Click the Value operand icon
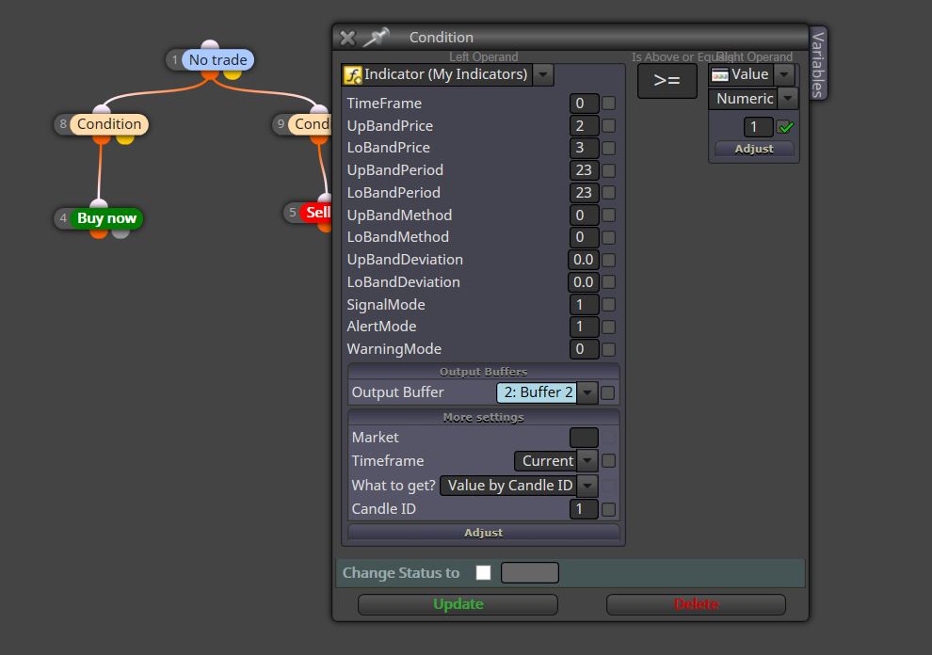Viewport: 932px width, 655px height. pyautogui.click(x=720, y=75)
